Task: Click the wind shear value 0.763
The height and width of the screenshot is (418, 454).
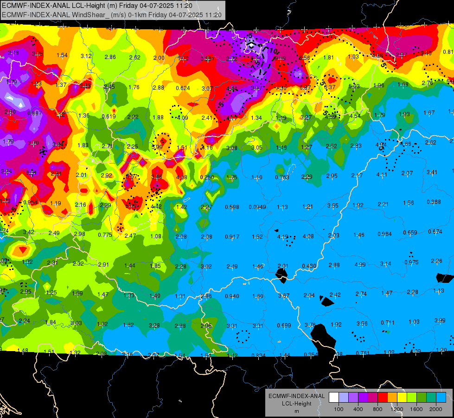Action: pyautogui.click(x=282, y=177)
